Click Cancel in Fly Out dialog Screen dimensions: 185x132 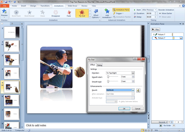[138, 109]
